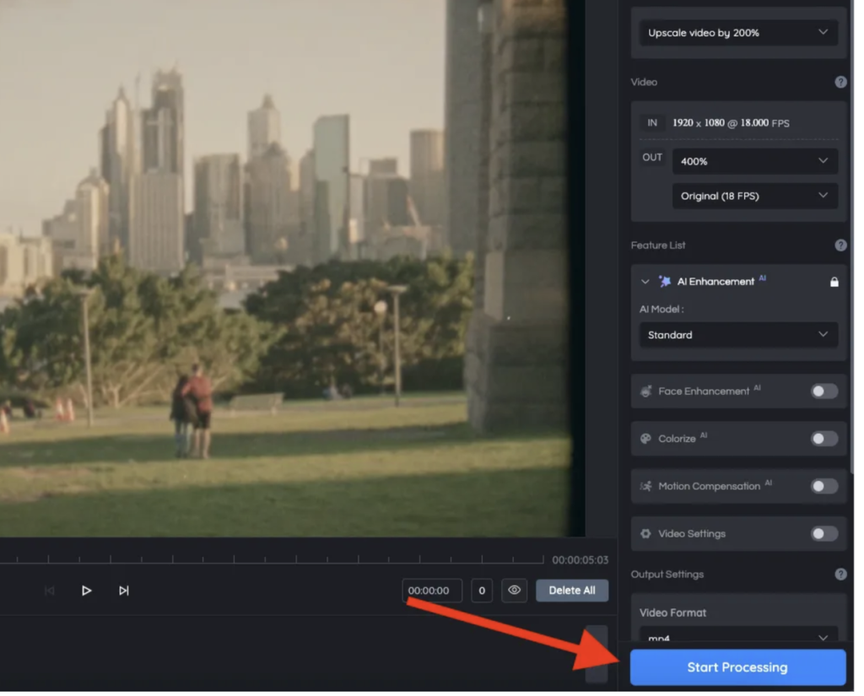
Task: Collapse the AI Enhancement section chevron
Action: pyautogui.click(x=645, y=282)
